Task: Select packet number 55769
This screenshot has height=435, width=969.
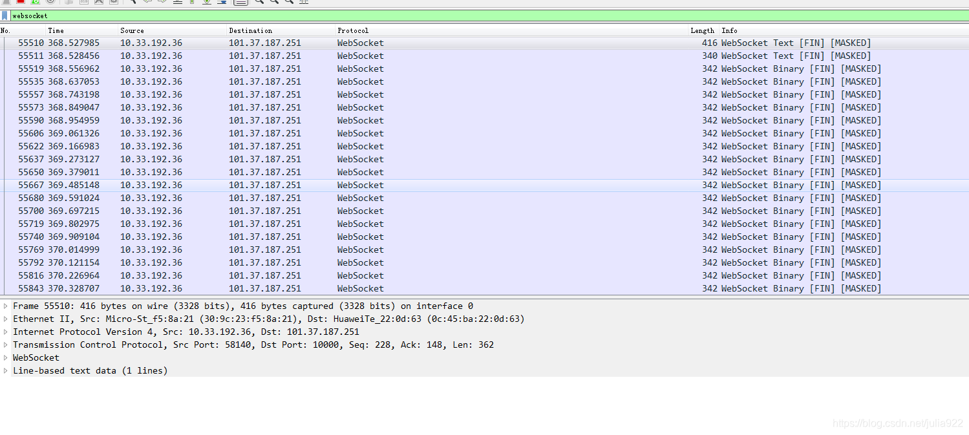Action: [484, 249]
